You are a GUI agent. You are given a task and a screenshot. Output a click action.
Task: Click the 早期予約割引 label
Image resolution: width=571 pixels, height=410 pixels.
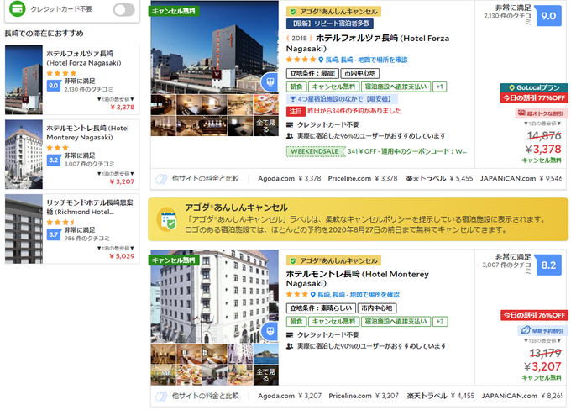point(542,331)
